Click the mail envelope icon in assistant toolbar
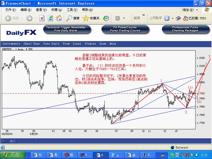 pyautogui.click(x=167, y=18)
